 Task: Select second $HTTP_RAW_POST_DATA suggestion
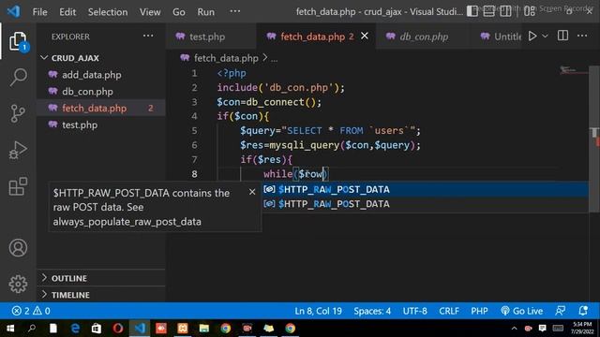(425, 204)
